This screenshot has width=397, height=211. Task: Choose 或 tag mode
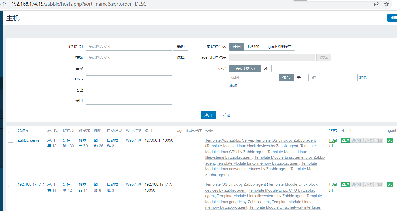coord(266,68)
